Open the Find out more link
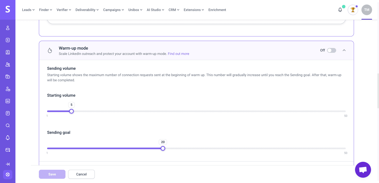379x183 pixels. pyautogui.click(x=178, y=54)
